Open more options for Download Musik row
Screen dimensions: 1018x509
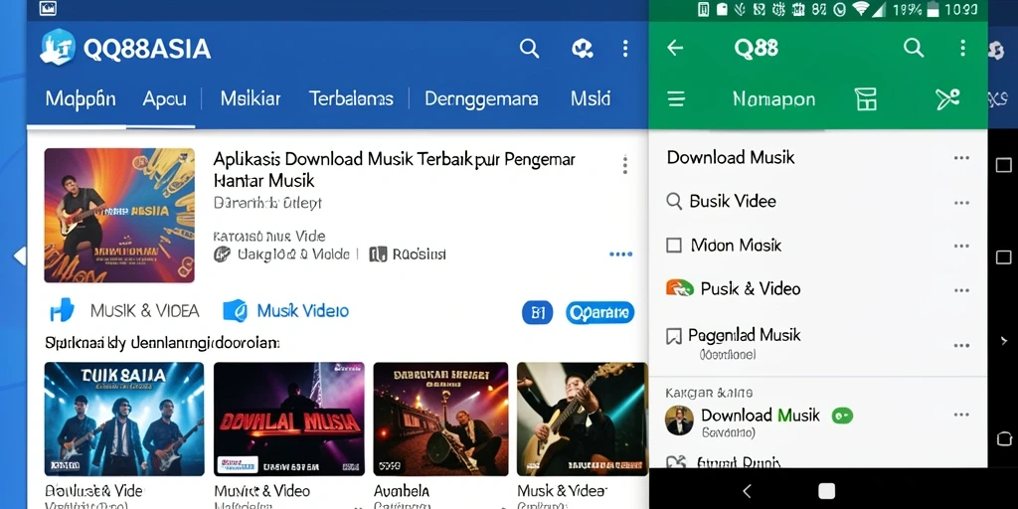[x=961, y=158]
